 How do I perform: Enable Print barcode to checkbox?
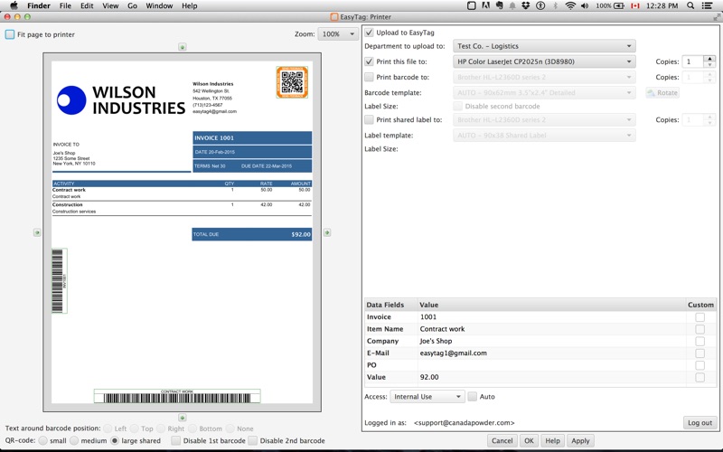pyautogui.click(x=369, y=77)
